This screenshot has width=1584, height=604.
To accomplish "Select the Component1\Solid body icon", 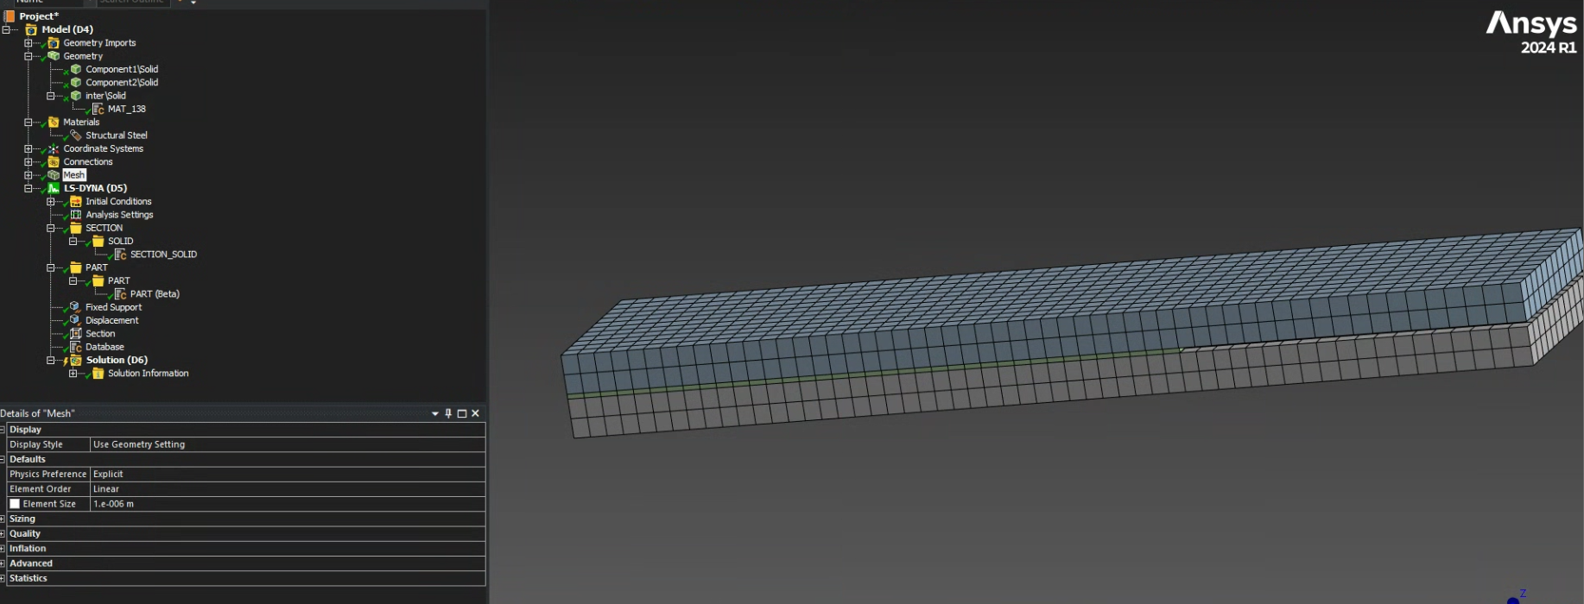I will click(x=76, y=69).
